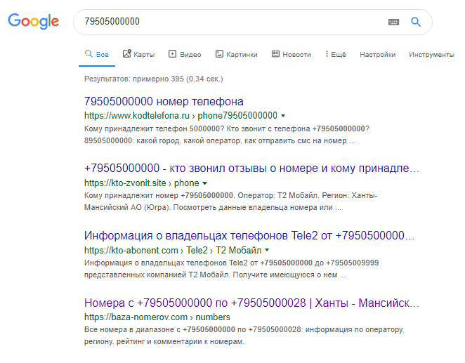Open result '79505000000 номер телефона'
Screen dimensions: 465x363
[x=164, y=101]
